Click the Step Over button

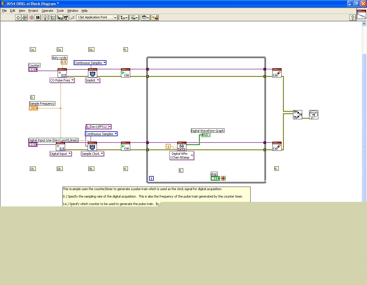tap(66, 17)
